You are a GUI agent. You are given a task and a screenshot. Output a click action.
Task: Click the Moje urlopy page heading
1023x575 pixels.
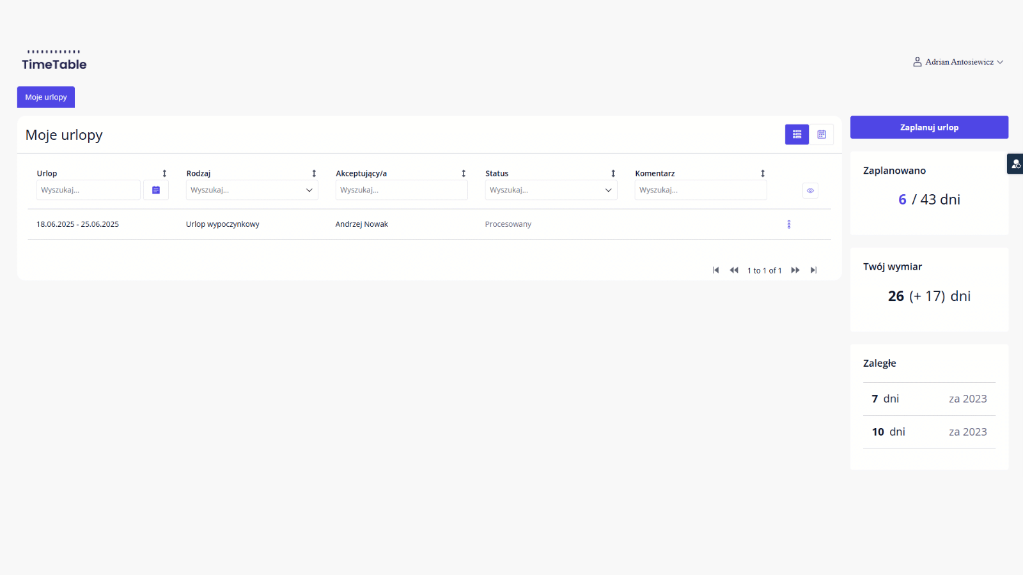tap(64, 135)
